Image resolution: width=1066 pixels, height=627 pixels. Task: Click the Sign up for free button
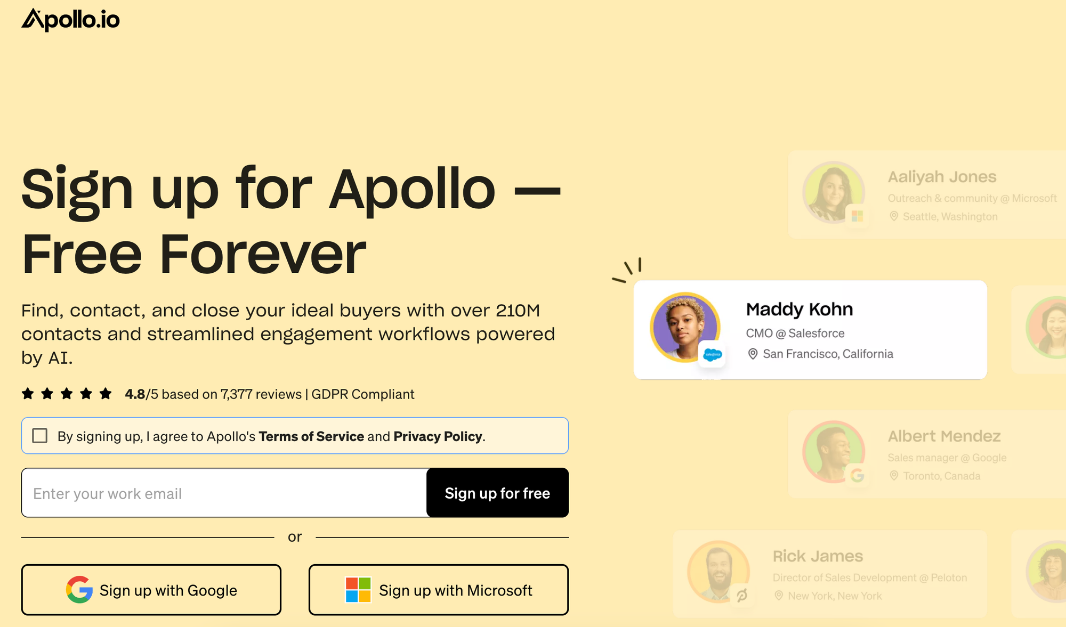coord(497,493)
